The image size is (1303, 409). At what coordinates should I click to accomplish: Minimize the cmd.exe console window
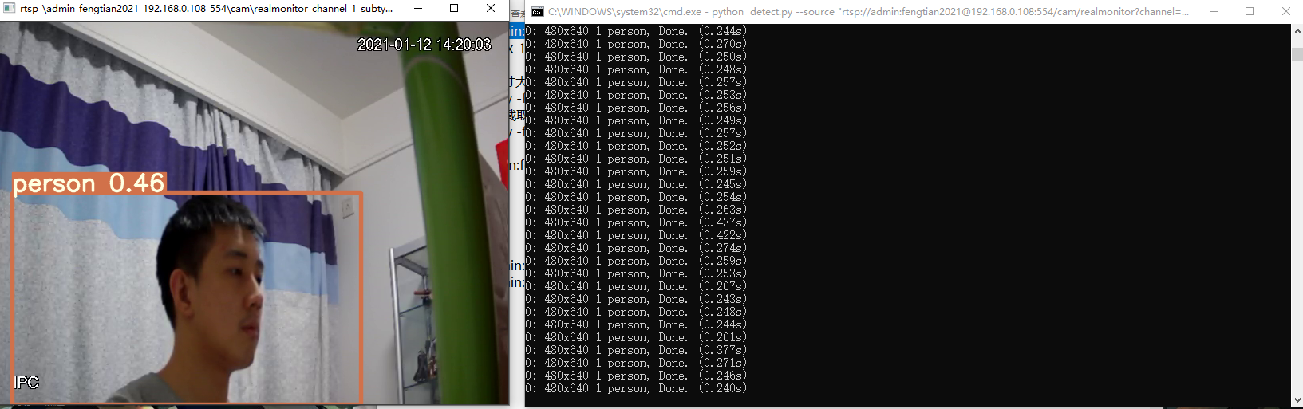click(1213, 12)
